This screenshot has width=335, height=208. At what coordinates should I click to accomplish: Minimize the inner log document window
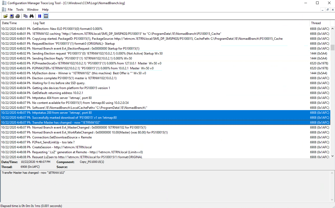[323, 10]
